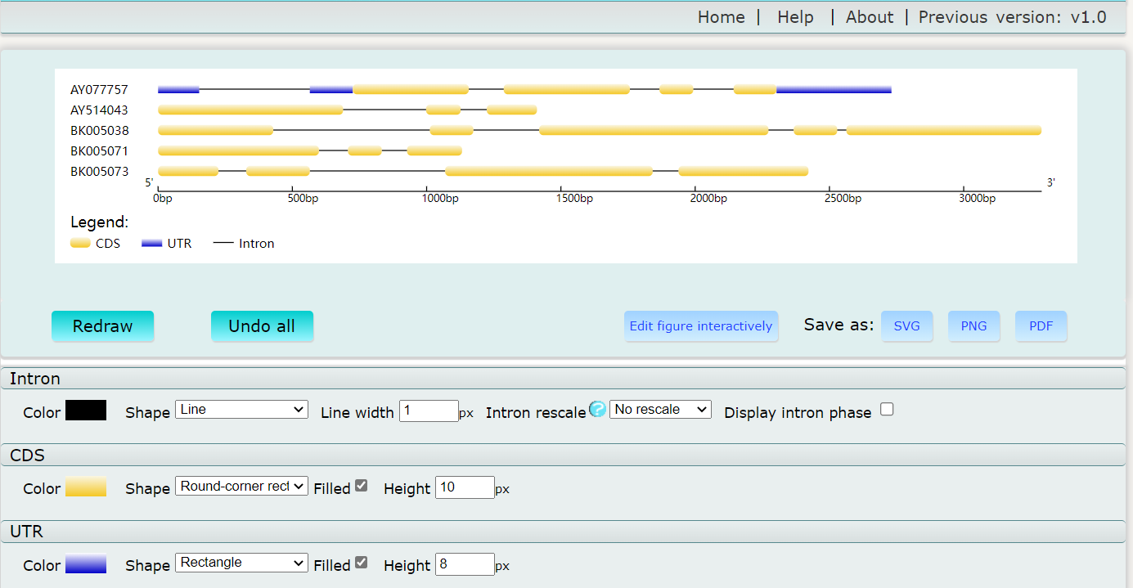Select gene label AY514043
This screenshot has height=588, width=1133.
click(x=99, y=110)
